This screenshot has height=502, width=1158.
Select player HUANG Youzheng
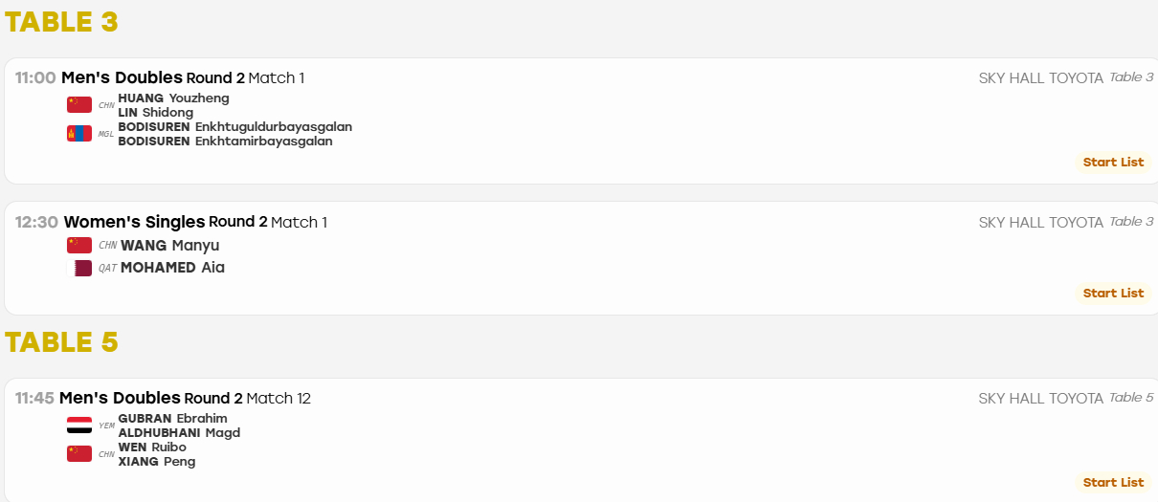click(x=173, y=98)
